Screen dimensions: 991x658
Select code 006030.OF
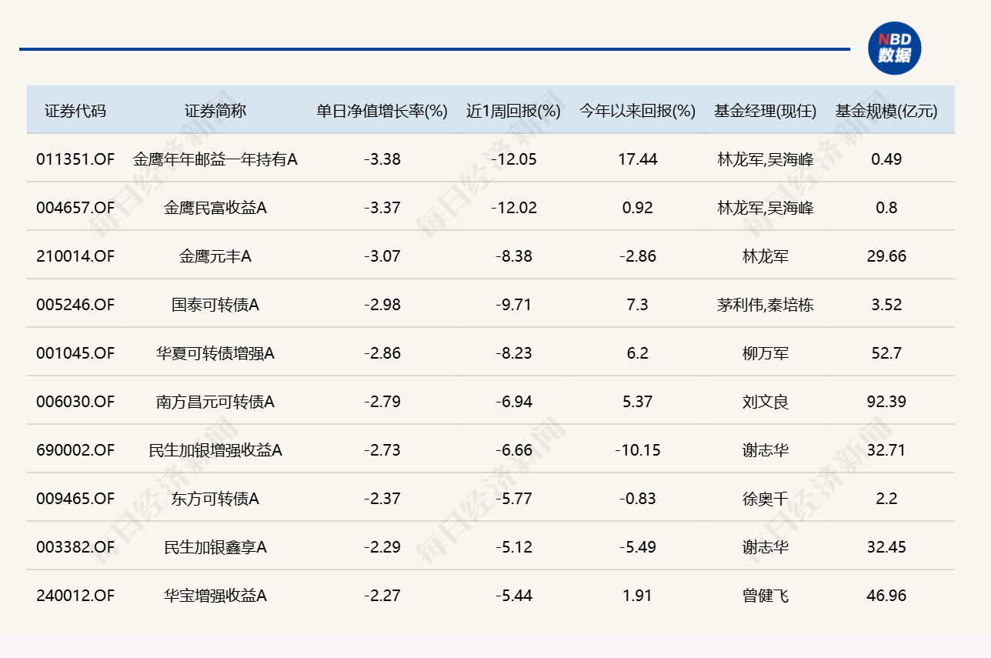[x=75, y=402]
